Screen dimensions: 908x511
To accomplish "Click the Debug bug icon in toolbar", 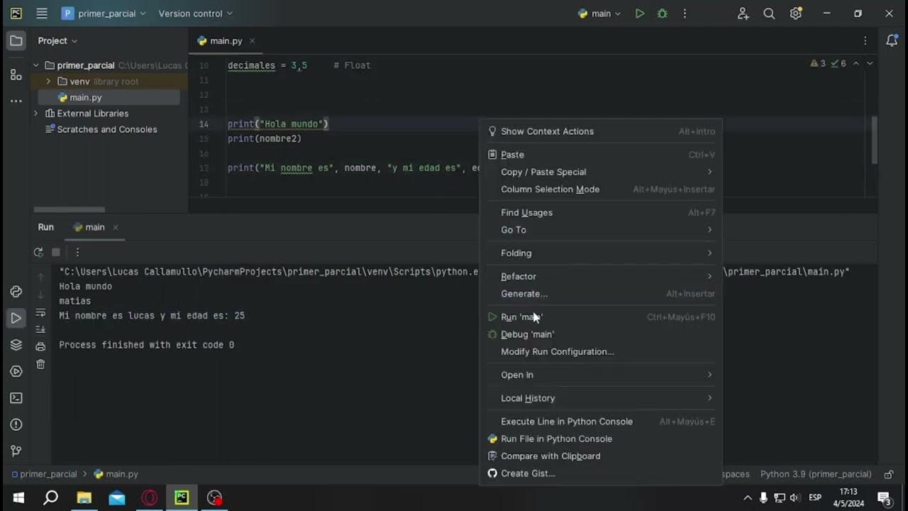I will [x=663, y=13].
